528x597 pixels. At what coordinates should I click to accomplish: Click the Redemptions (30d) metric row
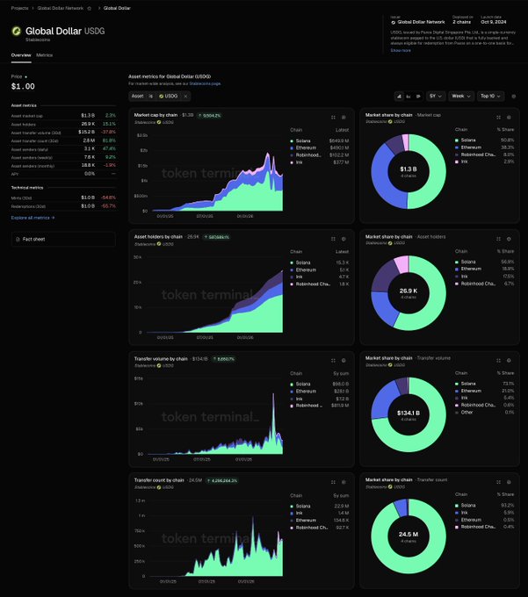coord(63,206)
